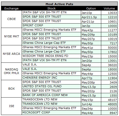Viewport: 119px width, 116px height.
Task: Click BANK OF AMERICA CORP NEW
Action: point(45,95)
